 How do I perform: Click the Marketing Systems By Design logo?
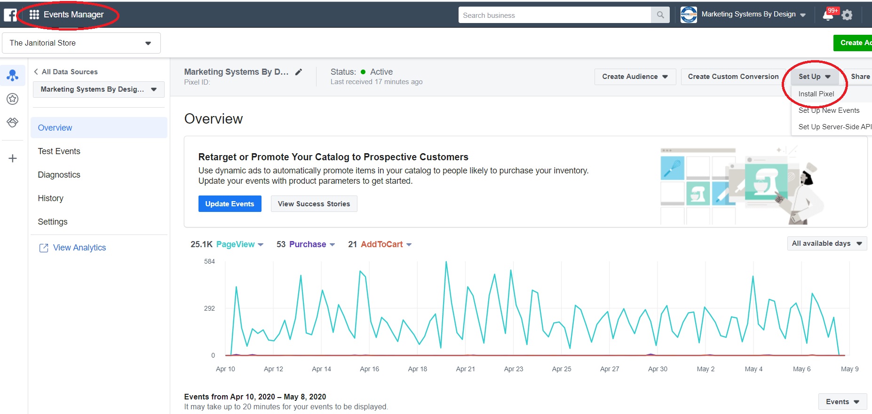[x=689, y=15]
